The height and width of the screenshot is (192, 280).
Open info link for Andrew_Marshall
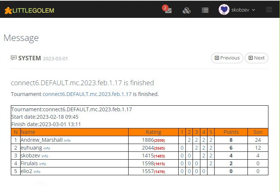67,141
